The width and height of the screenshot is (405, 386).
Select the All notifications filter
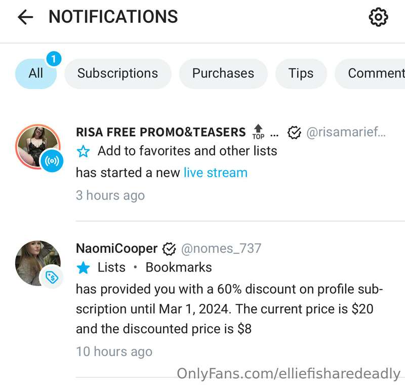pos(36,73)
